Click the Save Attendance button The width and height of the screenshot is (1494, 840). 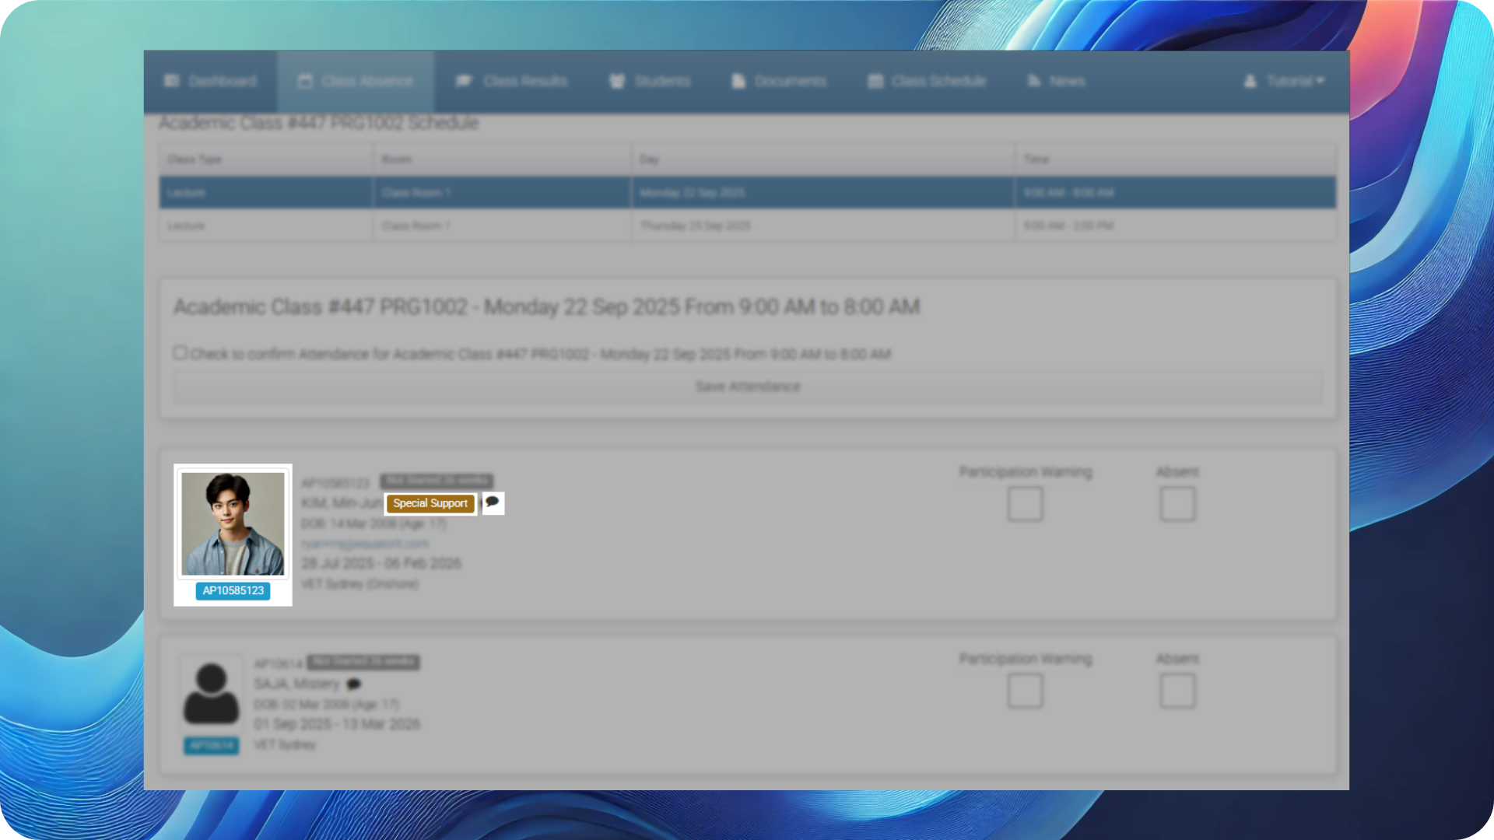747,387
